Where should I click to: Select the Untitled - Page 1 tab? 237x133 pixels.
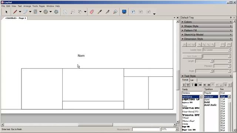point(16,18)
